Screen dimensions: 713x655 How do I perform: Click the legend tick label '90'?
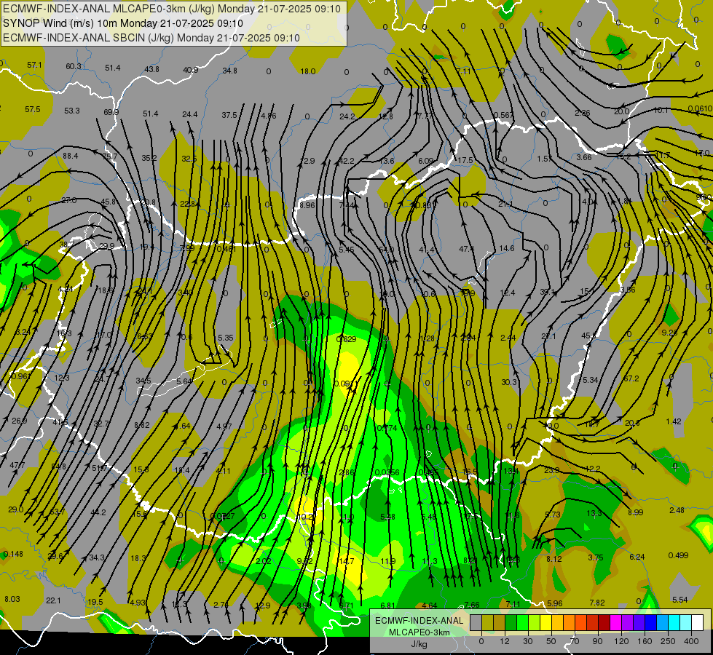pyautogui.click(x=598, y=641)
